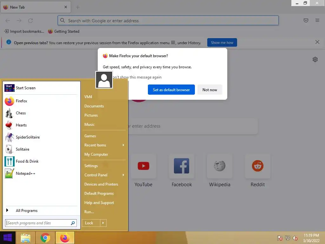325x244 pixels.
Task: Dismiss the open previous tabs notification
Action: (317, 42)
